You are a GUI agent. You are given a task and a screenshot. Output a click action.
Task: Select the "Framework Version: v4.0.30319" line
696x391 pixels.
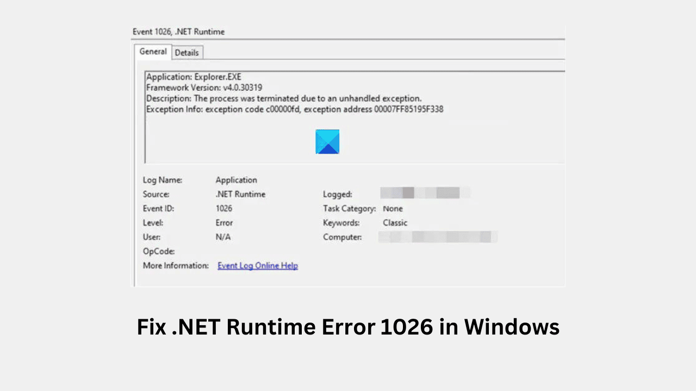(204, 87)
